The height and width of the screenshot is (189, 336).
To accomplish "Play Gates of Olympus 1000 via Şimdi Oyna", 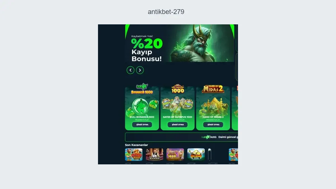I will 178,125.
